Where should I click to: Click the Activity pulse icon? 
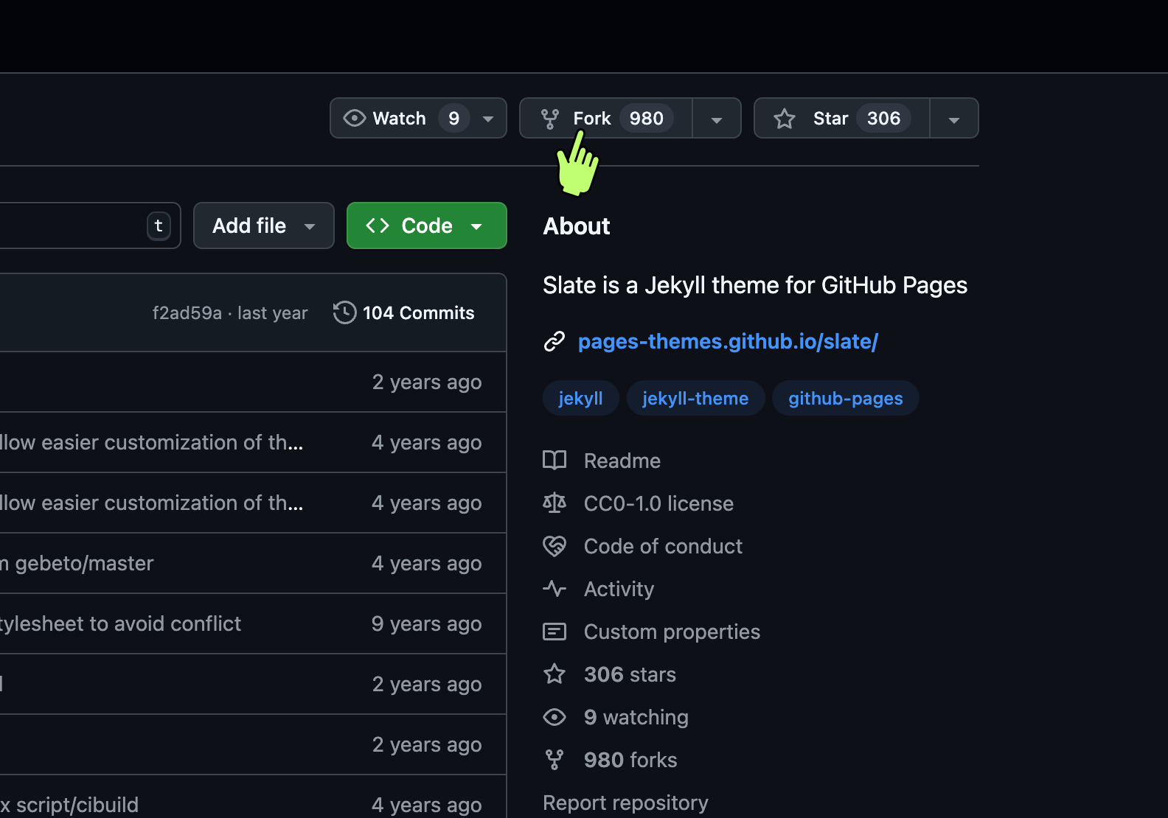coord(555,589)
